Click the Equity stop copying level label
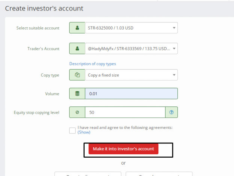 pos(37,112)
